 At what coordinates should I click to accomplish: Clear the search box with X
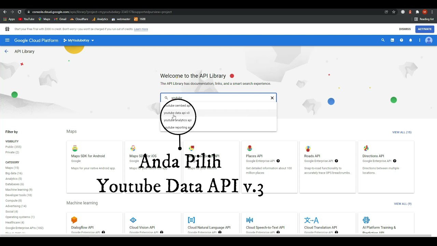click(x=272, y=98)
